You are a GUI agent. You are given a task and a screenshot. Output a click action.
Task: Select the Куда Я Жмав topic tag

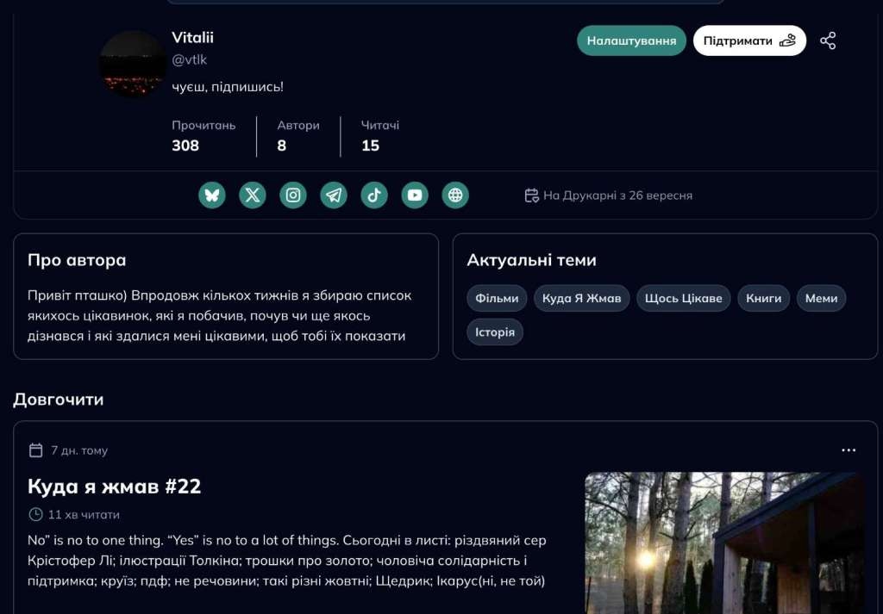[x=582, y=298]
